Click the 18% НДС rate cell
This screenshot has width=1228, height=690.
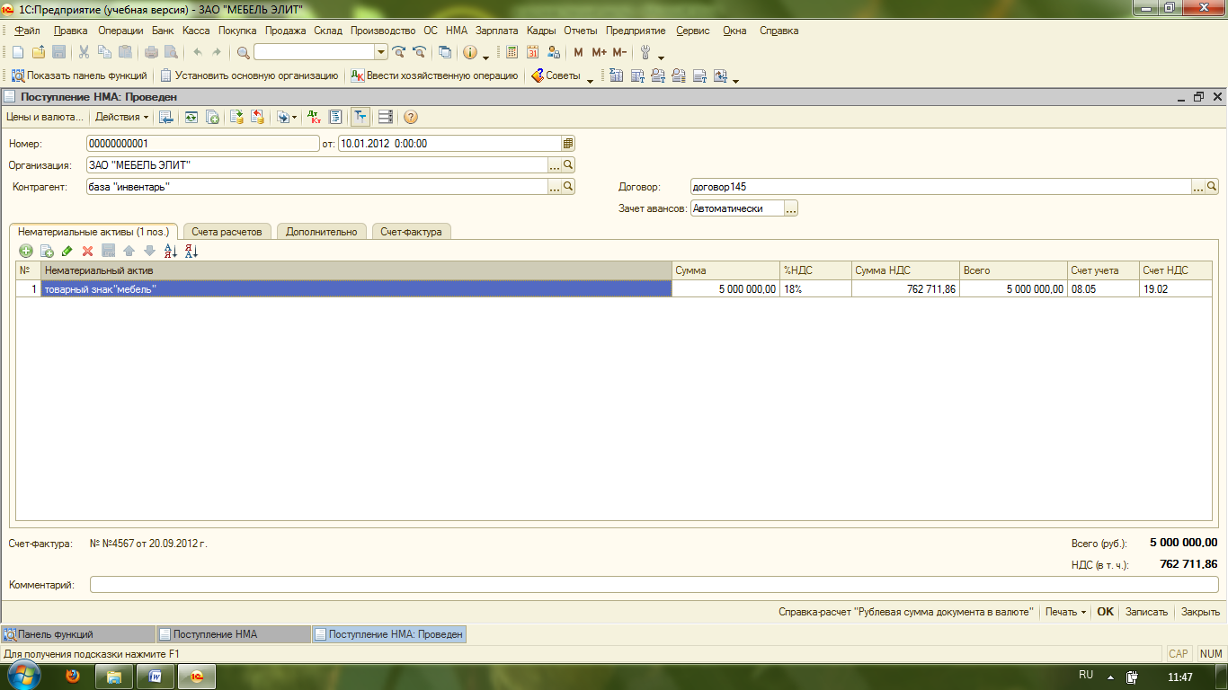(815, 289)
